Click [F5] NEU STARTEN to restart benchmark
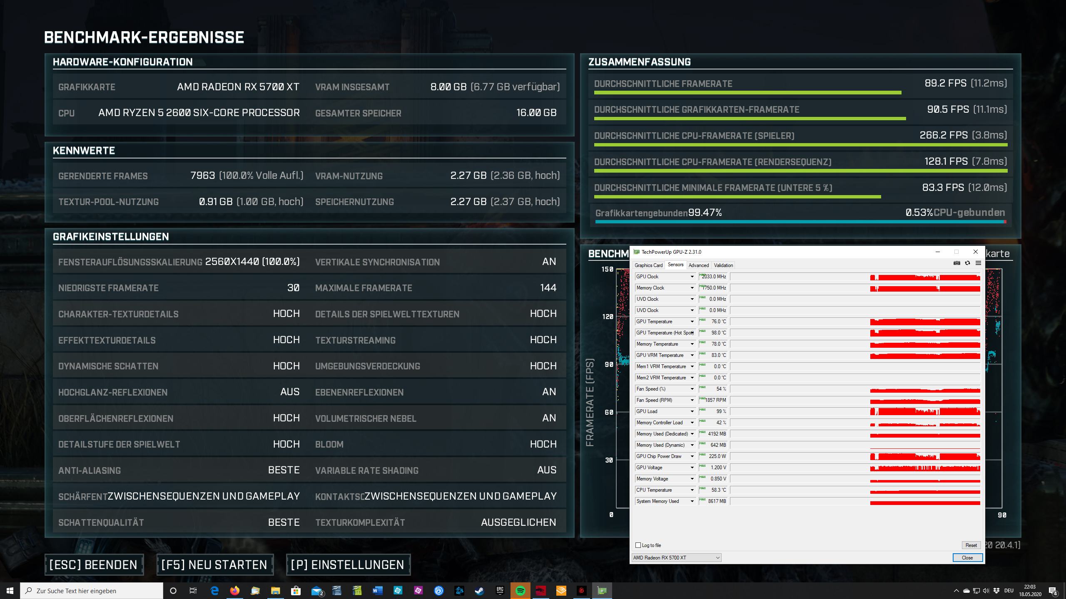1066x599 pixels. tap(215, 565)
